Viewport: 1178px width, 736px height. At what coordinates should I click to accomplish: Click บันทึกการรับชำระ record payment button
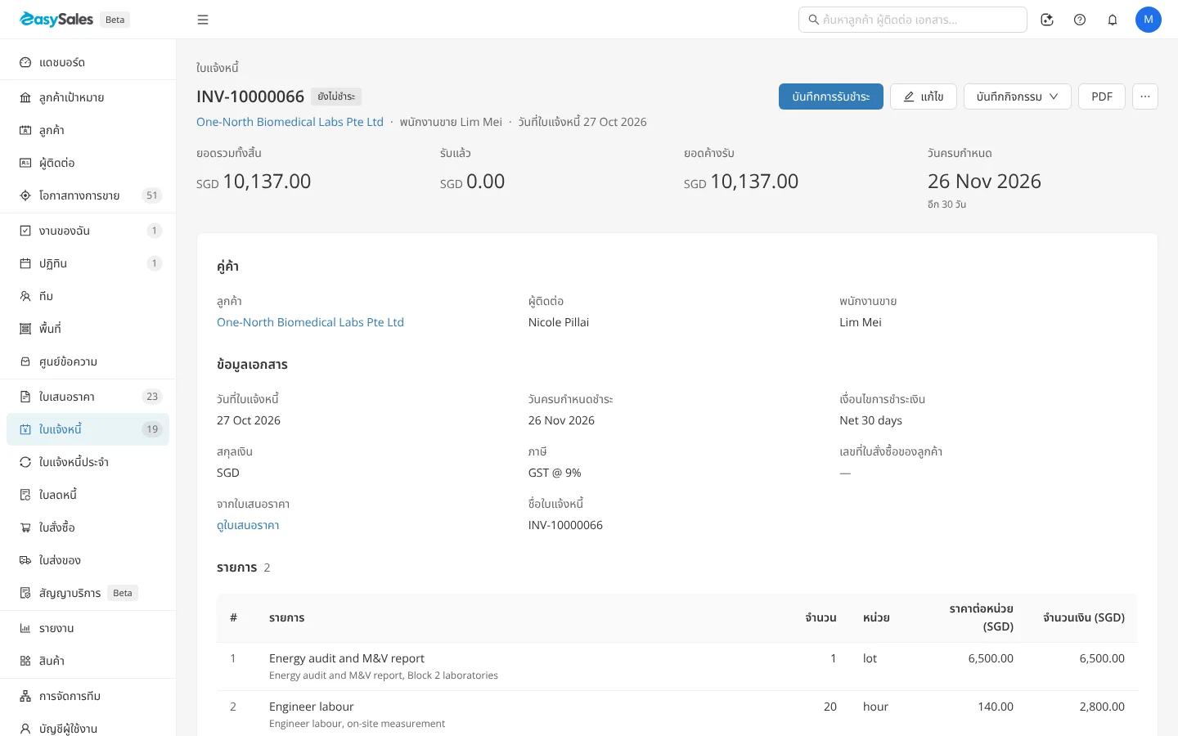(831, 96)
